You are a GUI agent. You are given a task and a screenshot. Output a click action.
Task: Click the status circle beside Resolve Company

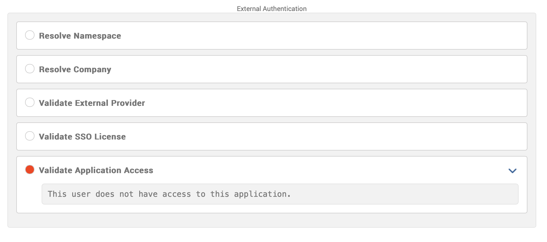[x=30, y=69]
